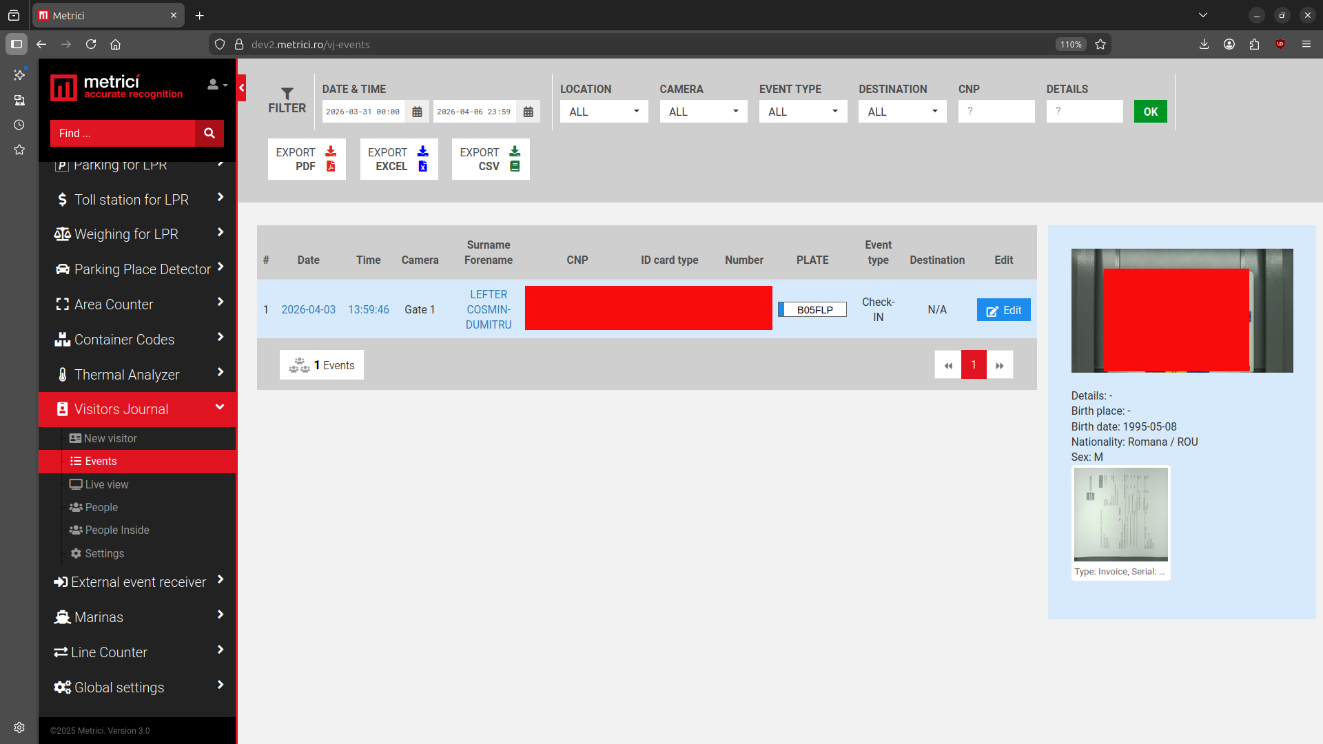Viewport: 1323px width, 744px height.
Task: Open sidebar settings gear icon
Action: pyautogui.click(x=19, y=727)
